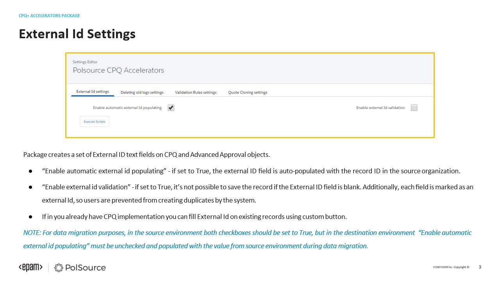This screenshot has height=281, width=500.
Task: Click the Polsource CPQ Accelerators title
Action: point(118,70)
